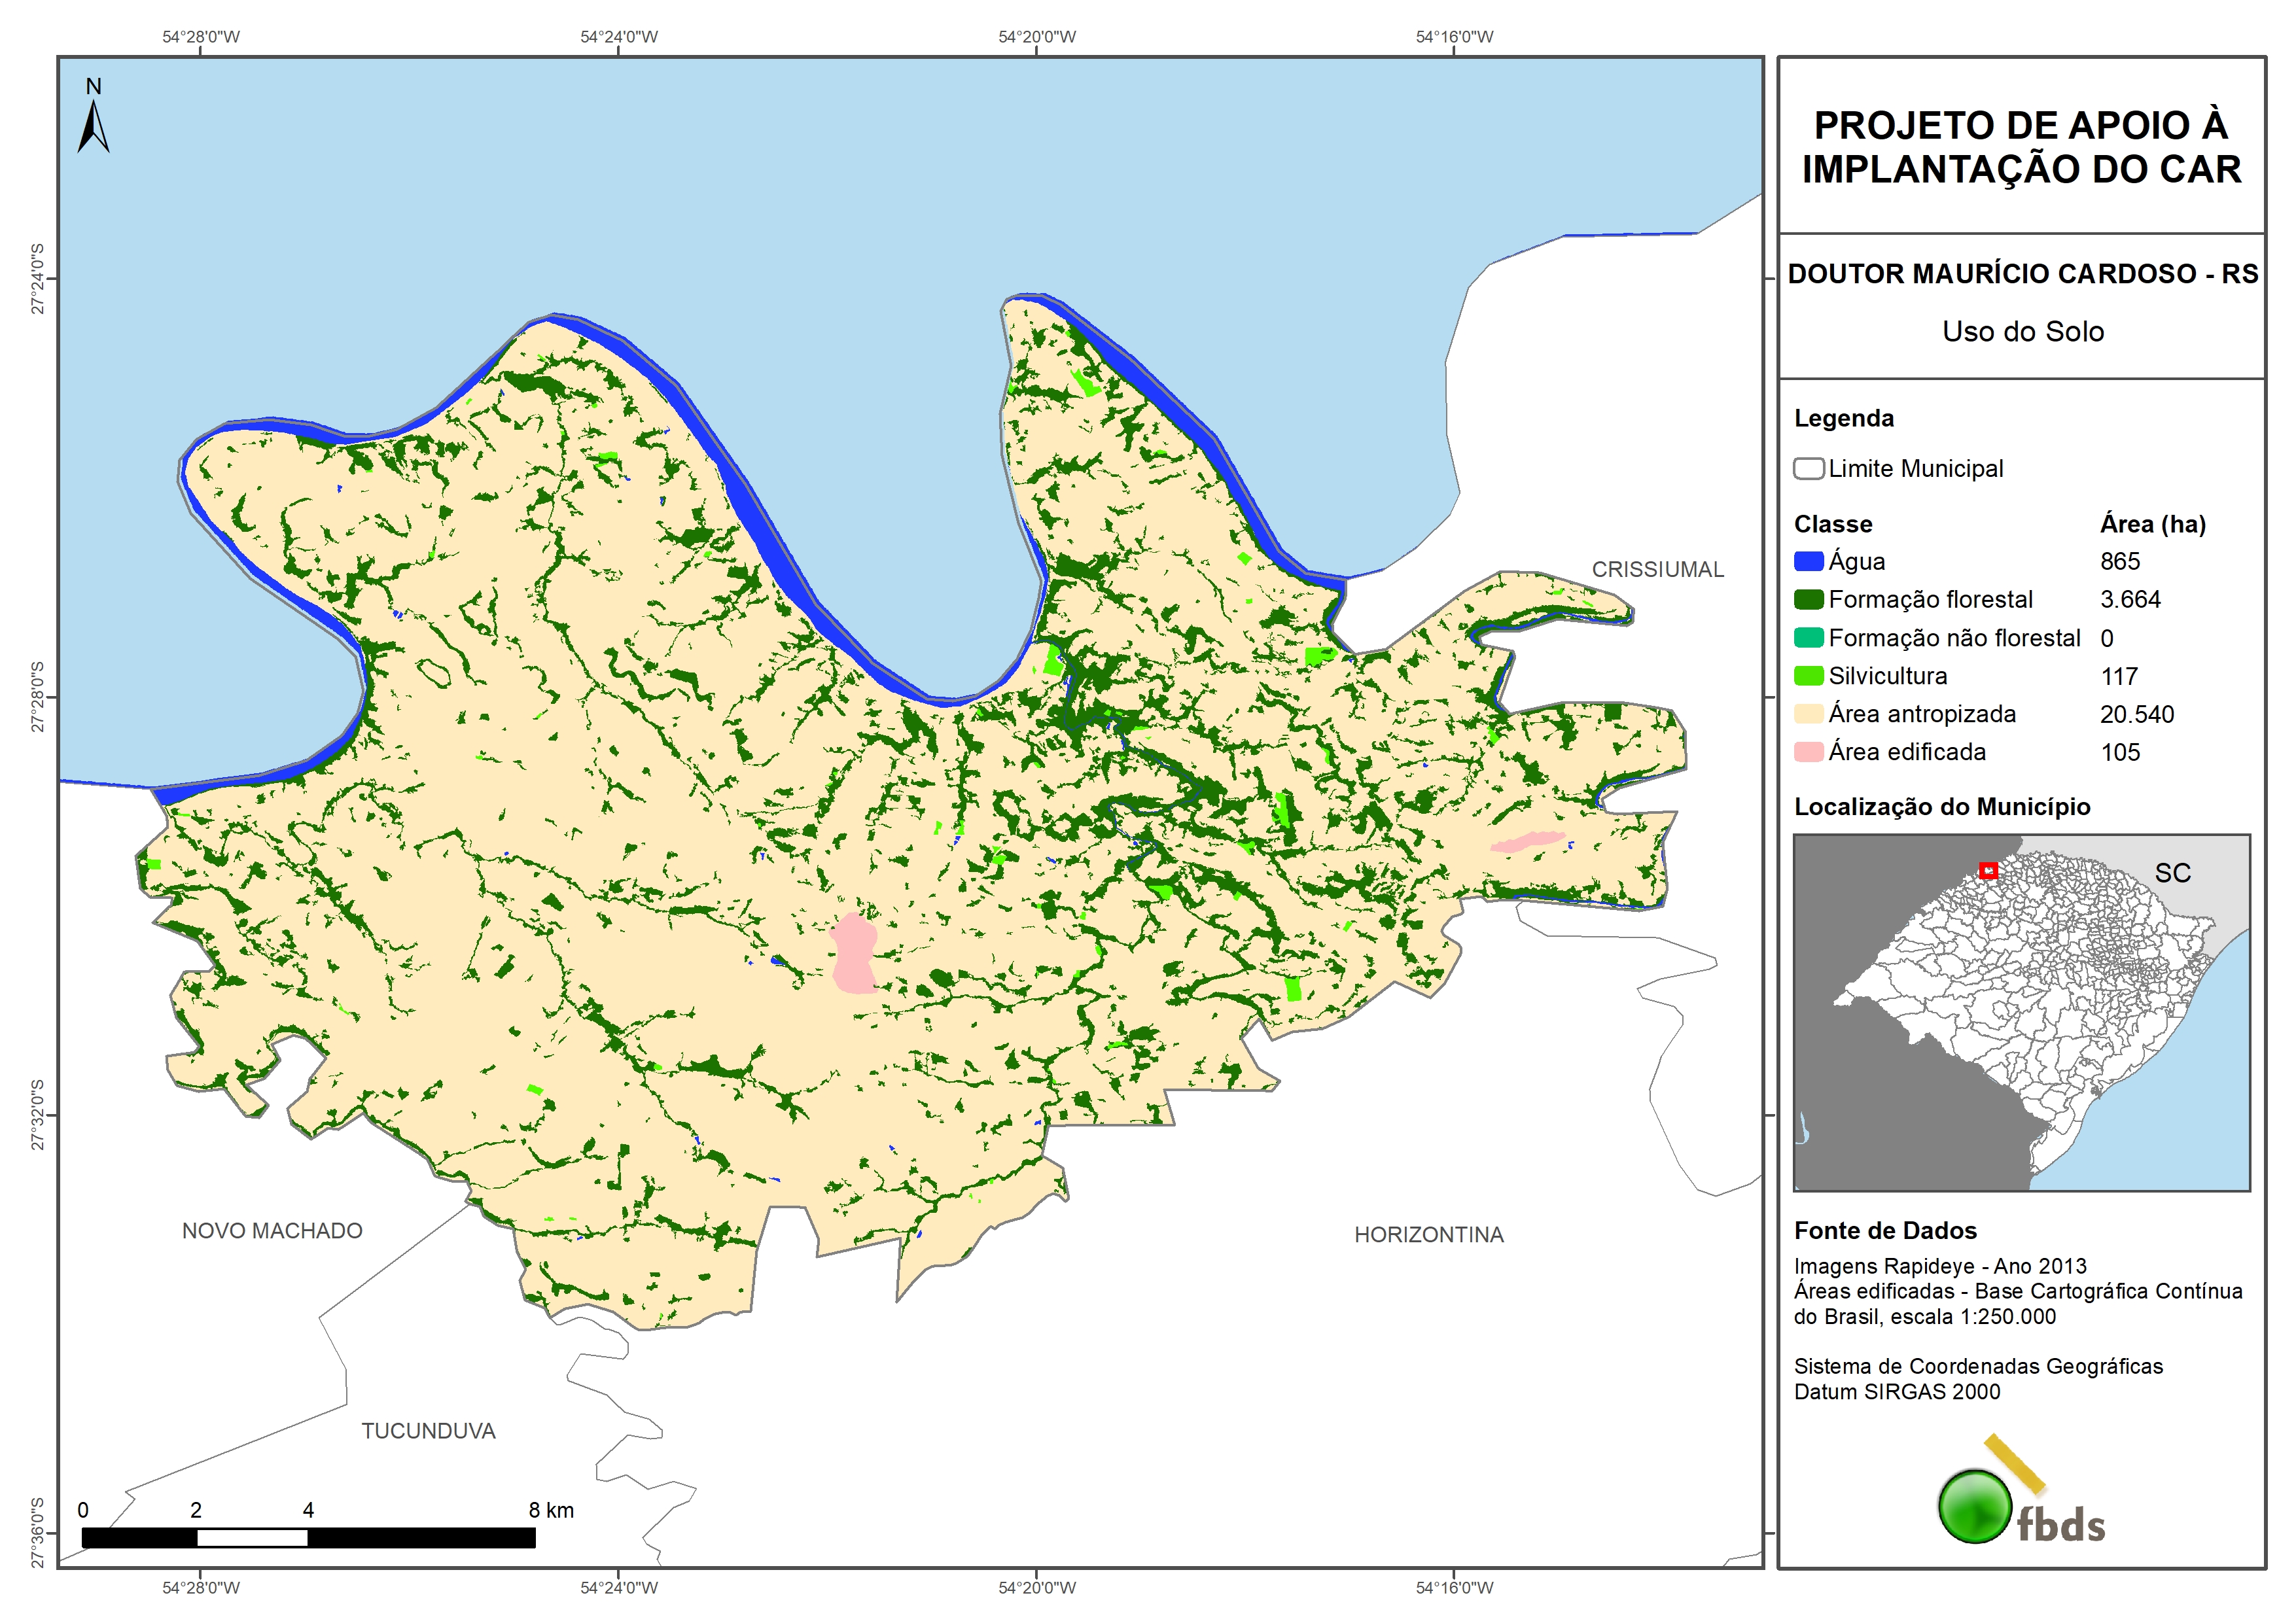Click the Área antropizada beige swatch
The image size is (2296, 1623).
pos(1808,714)
